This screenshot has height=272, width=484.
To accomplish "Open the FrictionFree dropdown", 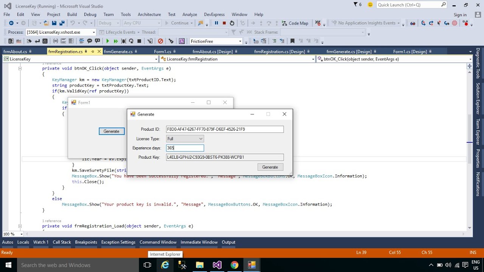I will 240,41.
